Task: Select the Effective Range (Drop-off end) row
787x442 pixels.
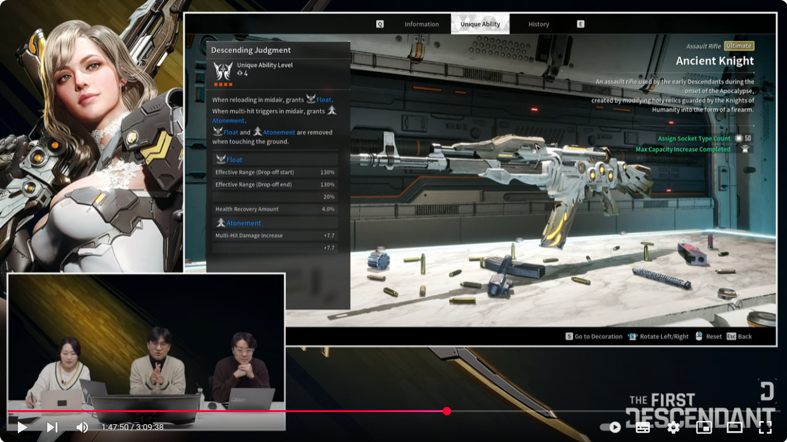Action: [x=275, y=185]
